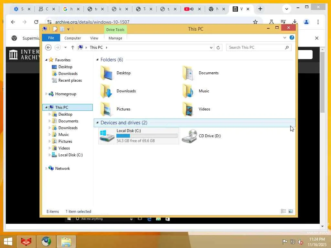Screen dimensions: 331x248
Task: Expand Documents under This PC in tree
Action: 49,121
